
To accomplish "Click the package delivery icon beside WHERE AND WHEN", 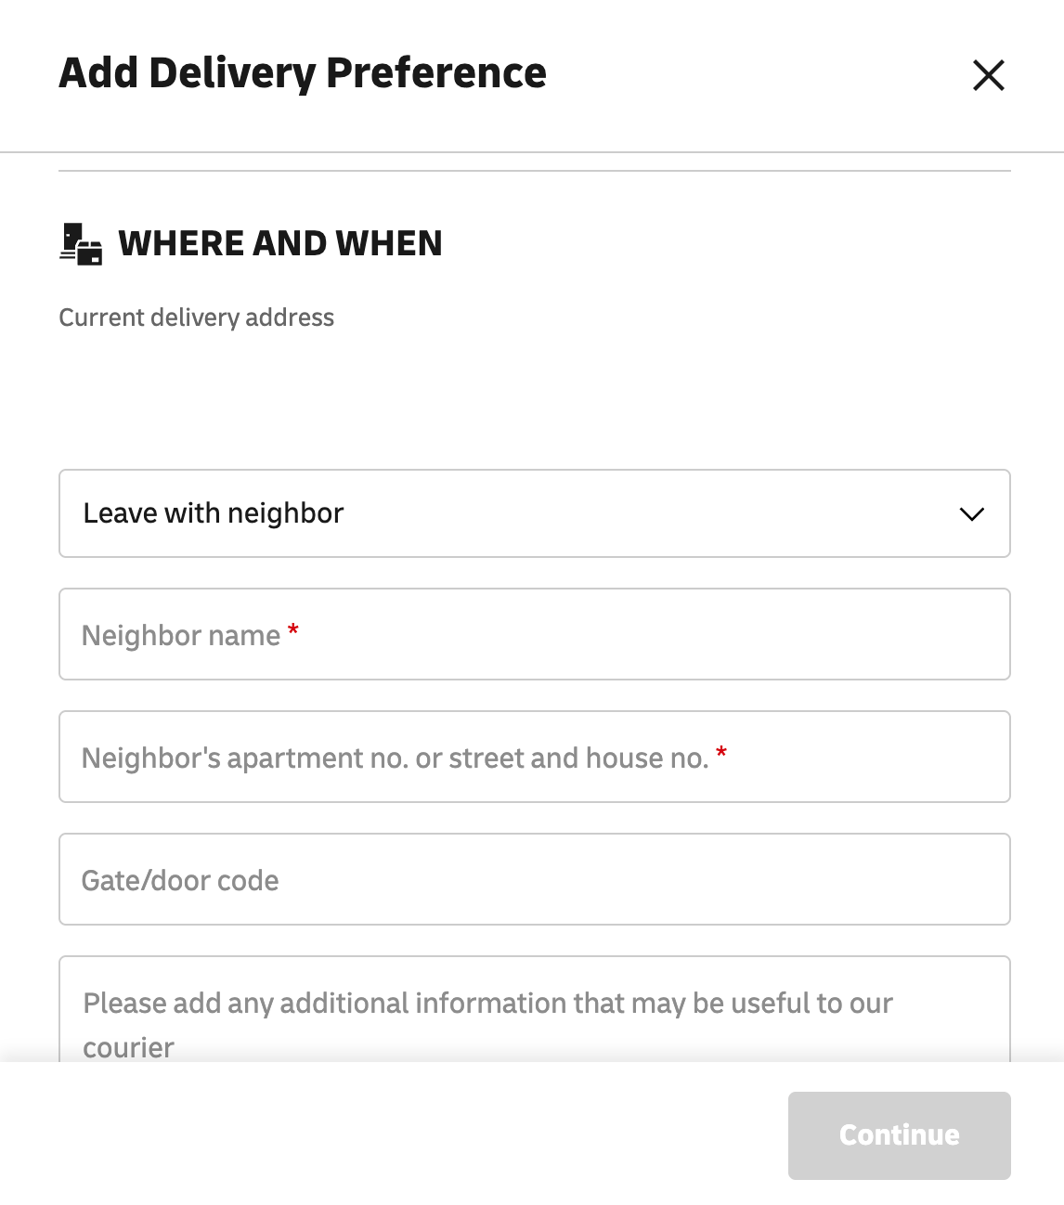I will point(79,244).
